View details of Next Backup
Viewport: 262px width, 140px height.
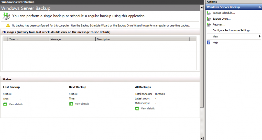[82, 104]
